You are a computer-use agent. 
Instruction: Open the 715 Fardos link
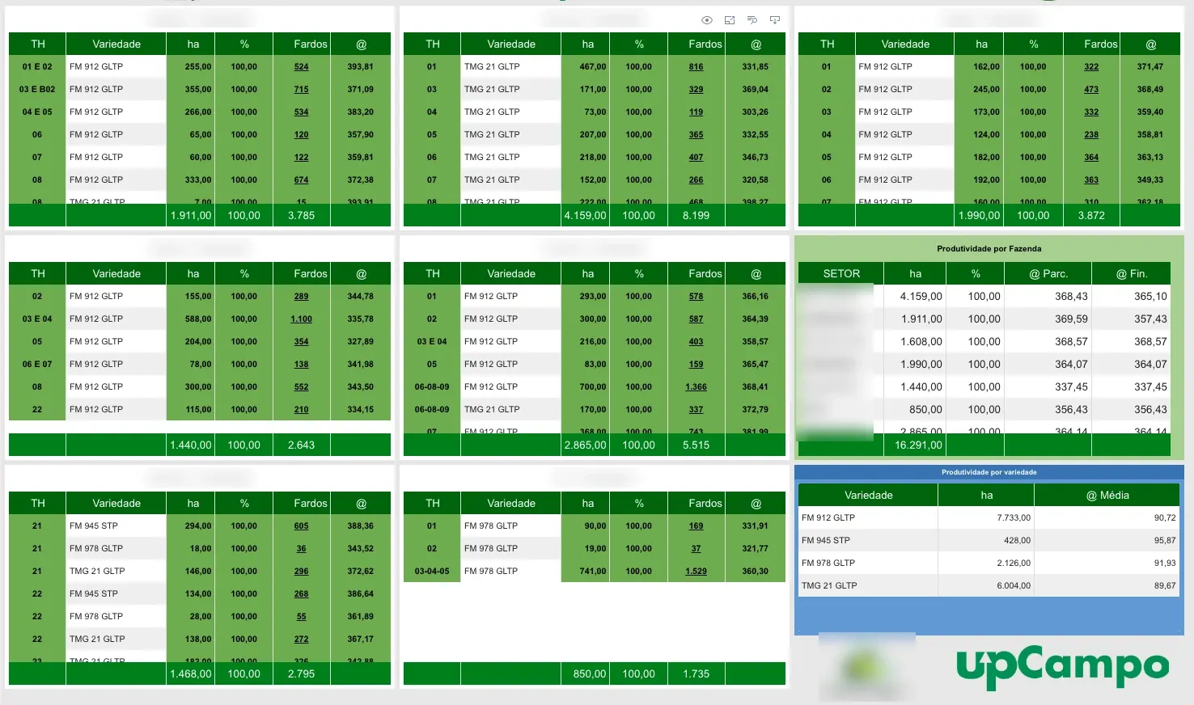[302, 90]
